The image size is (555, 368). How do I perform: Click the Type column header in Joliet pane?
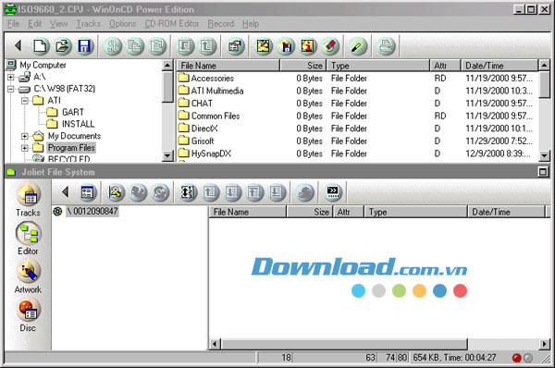coord(416,212)
